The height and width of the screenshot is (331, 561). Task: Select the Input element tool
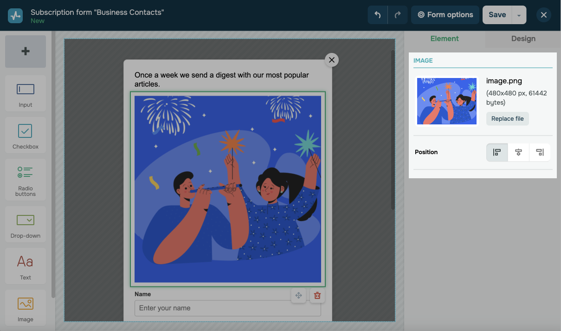pyautogui.click(x=26, y=93)
